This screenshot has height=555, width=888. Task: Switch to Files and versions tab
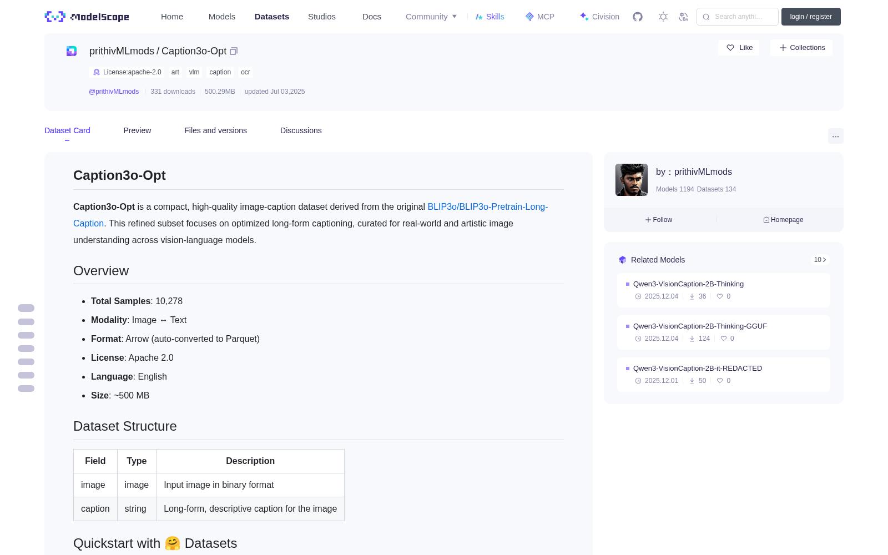(215, 130)
